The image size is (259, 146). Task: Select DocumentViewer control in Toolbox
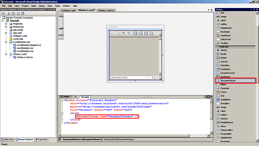click(x=235, y=81)
